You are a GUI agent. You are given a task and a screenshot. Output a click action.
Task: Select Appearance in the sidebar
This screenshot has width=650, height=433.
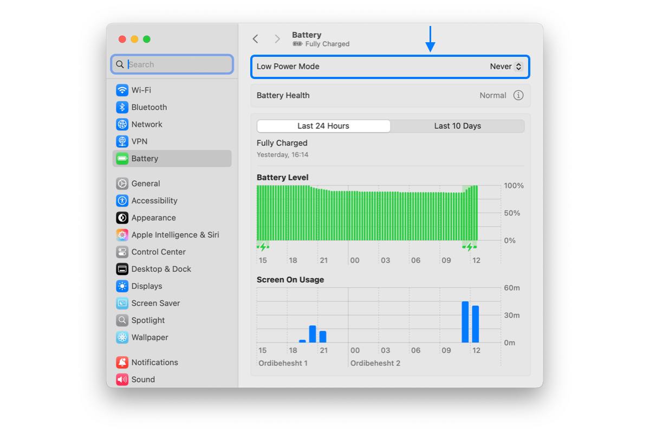pos(172,218)
